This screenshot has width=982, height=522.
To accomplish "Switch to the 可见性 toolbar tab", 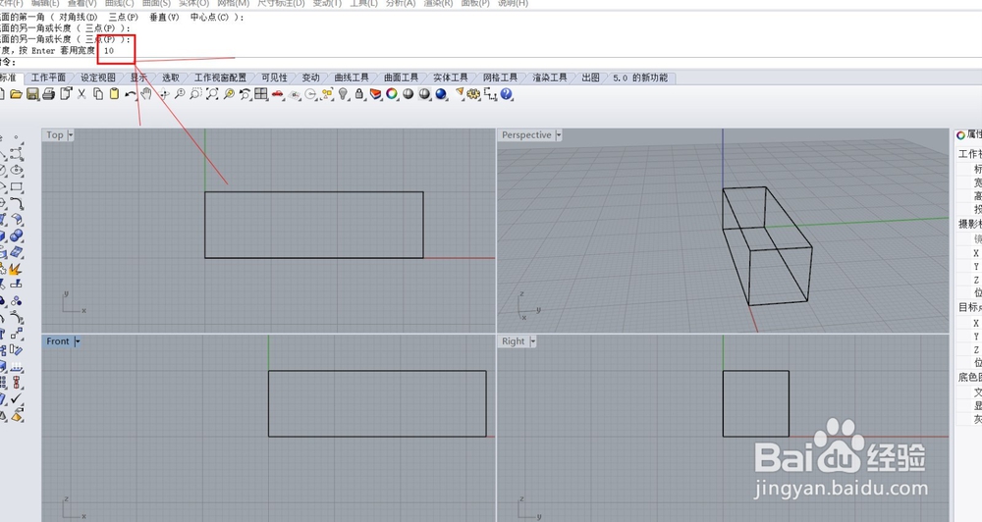I will click(274, 78).
